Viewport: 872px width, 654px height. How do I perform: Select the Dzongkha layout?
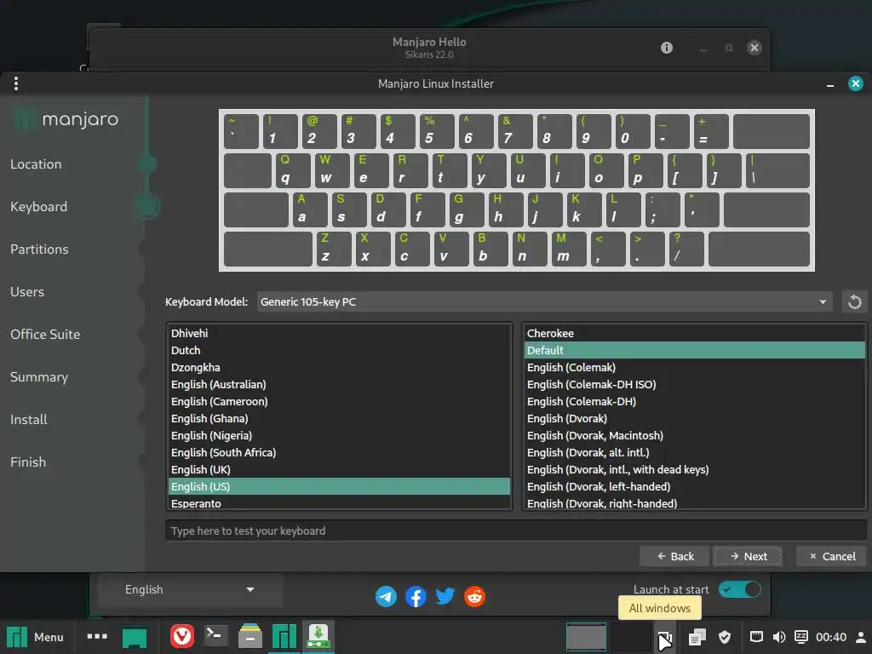(x=339, y=368)
